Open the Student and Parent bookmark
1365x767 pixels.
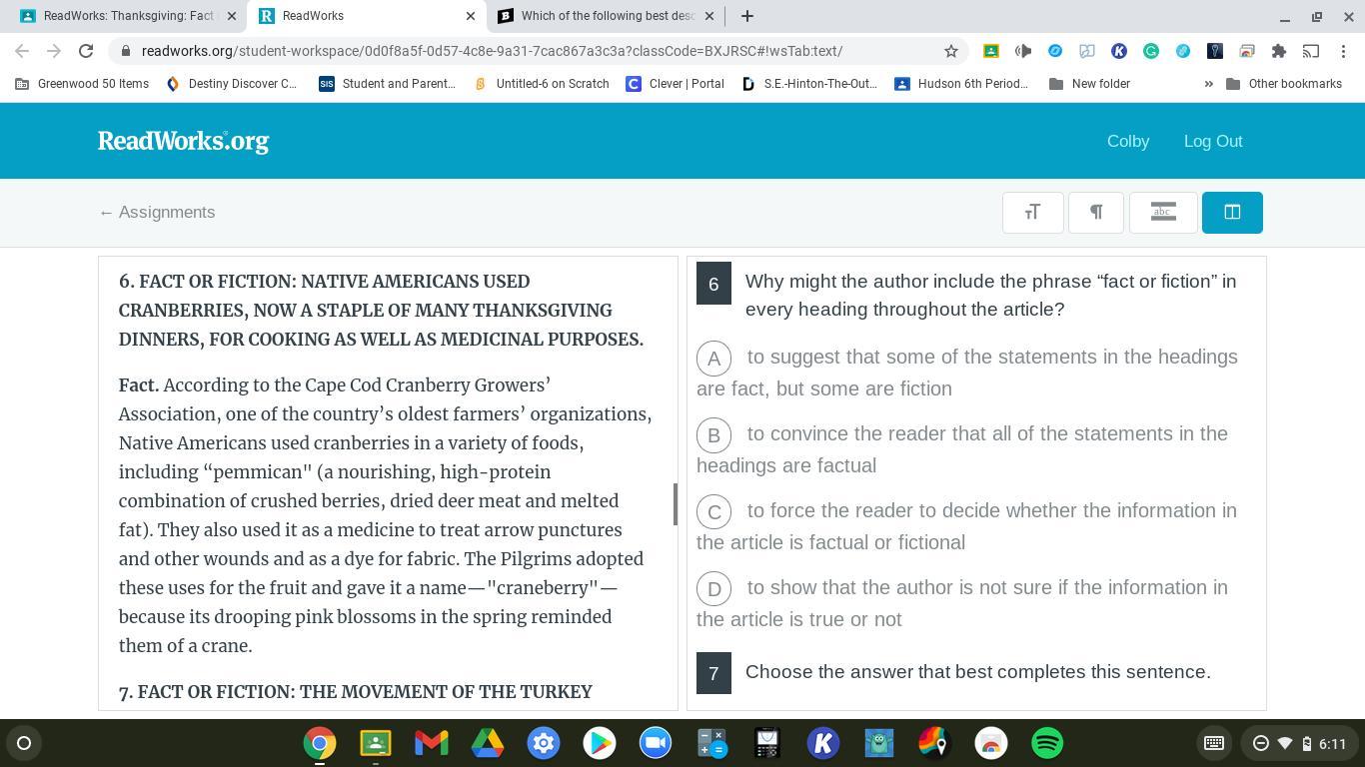387,84
